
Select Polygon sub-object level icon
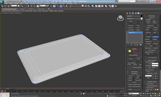pos(136,51)
